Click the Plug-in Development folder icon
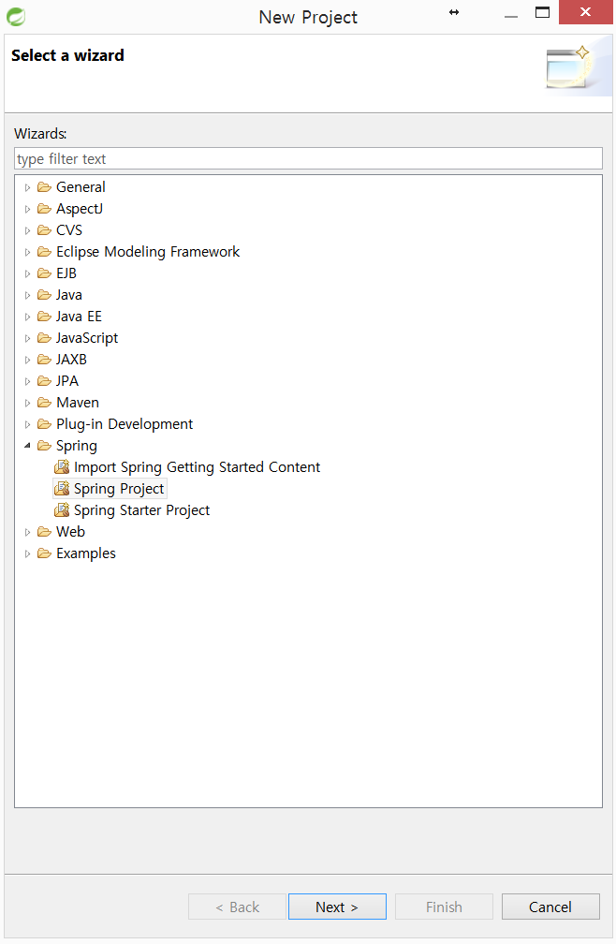 point(44,424)
